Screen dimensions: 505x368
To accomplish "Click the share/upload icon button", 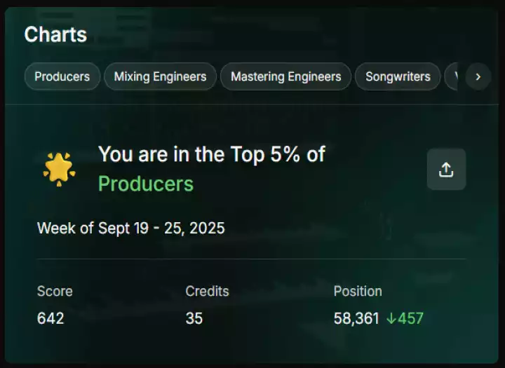I will (446, 170).
